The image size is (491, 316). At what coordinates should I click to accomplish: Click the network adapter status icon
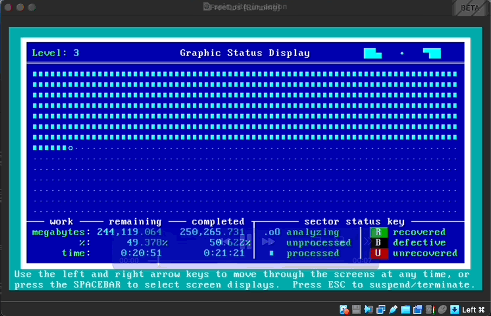tap(381, 310)
